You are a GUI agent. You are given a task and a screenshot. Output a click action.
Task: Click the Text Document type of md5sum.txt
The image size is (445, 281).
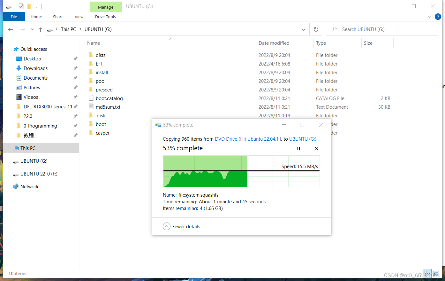[332, 107]
